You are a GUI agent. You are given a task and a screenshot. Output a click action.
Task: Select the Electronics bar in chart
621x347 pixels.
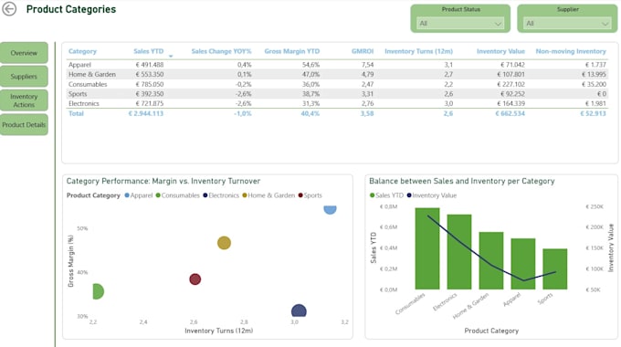pyautogui.click(x=459, y=252)
